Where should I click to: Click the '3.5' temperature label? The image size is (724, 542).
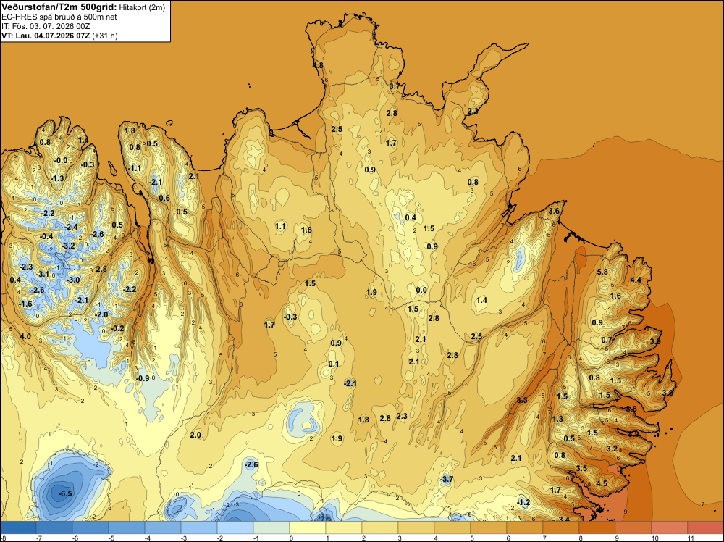[581, 468]
